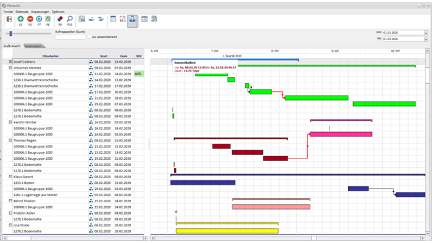The height and width of the screenshot is (243, 432).
Task: Click the red minus F3 delete icon
Action: [30, 19]
